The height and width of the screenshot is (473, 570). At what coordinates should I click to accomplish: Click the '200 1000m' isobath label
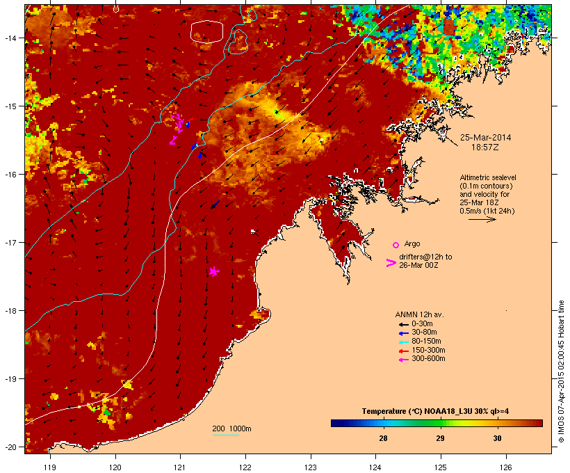[x=231, y=428]
